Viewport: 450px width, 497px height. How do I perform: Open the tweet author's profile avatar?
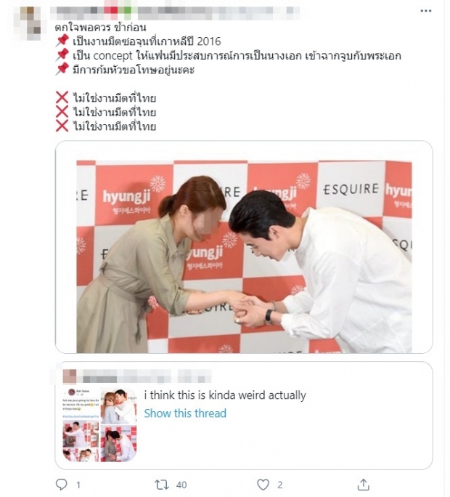click(30, 23)
